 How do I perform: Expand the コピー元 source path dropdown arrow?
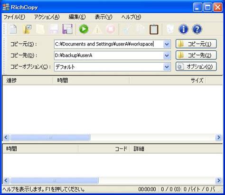167,44
